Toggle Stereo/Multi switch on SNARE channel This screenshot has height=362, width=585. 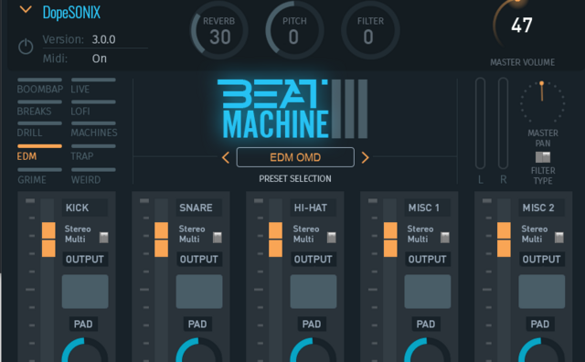coord(218,238)
